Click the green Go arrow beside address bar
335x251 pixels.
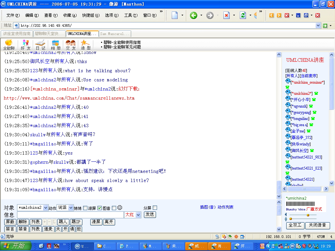[x=325, y=25]
